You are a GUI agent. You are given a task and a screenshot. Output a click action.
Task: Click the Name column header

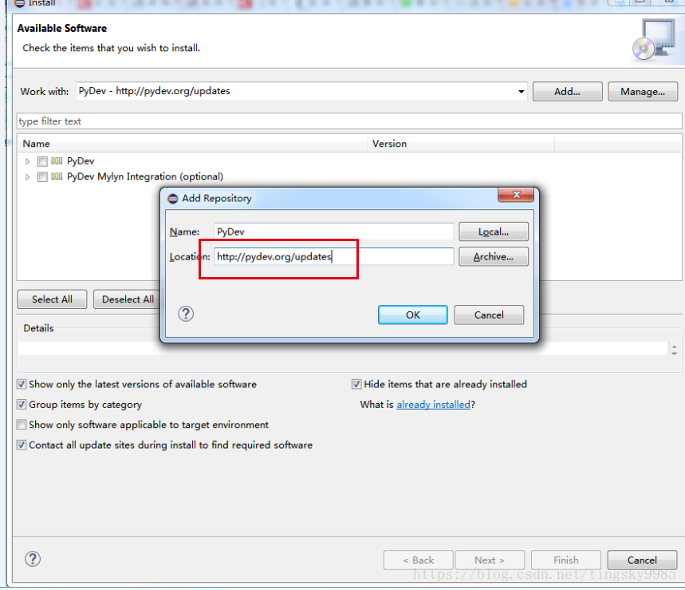(x=192, y=144)
